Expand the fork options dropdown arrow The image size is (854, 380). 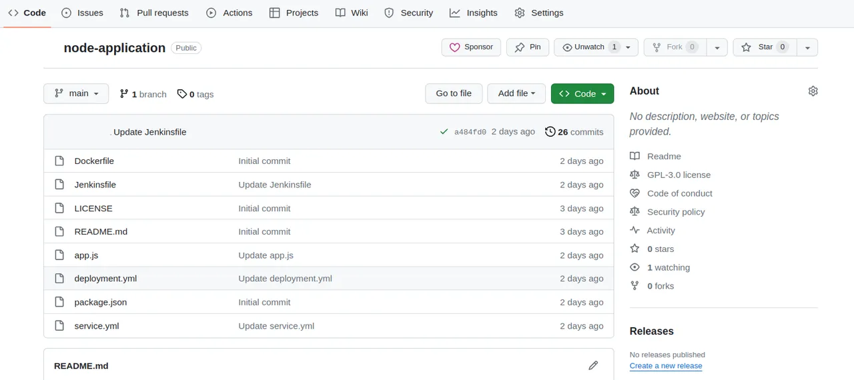pos(717,47)
